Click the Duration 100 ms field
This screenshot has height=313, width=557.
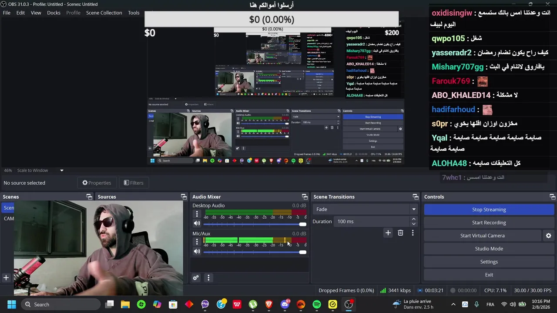tap(372, 221)
